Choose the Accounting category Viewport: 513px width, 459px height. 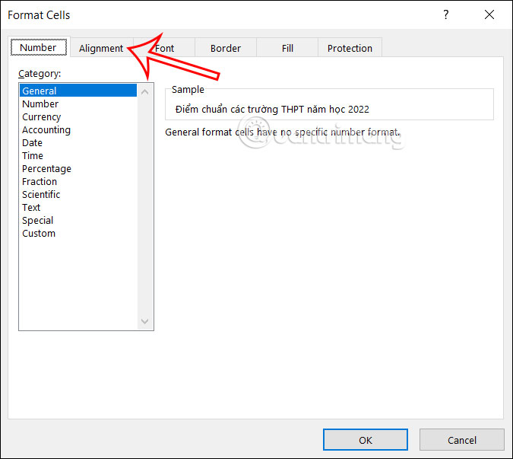[78, 129]
